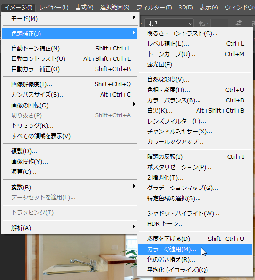Click the swap width and height arrows icon
Screen dimensions: 255x280
[x=239, y=23]
